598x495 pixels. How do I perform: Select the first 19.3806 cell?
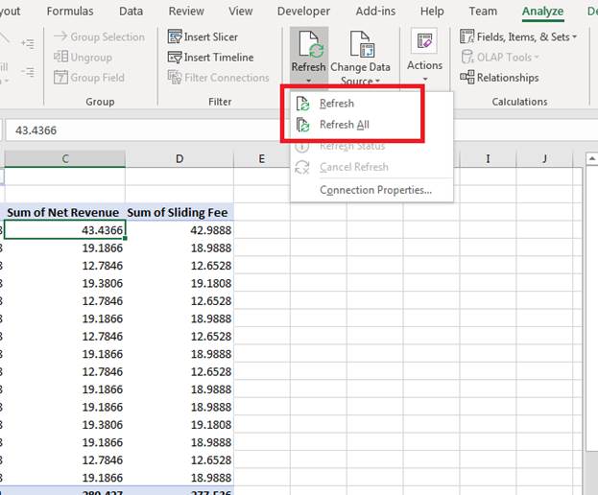(x=65, y=283)
